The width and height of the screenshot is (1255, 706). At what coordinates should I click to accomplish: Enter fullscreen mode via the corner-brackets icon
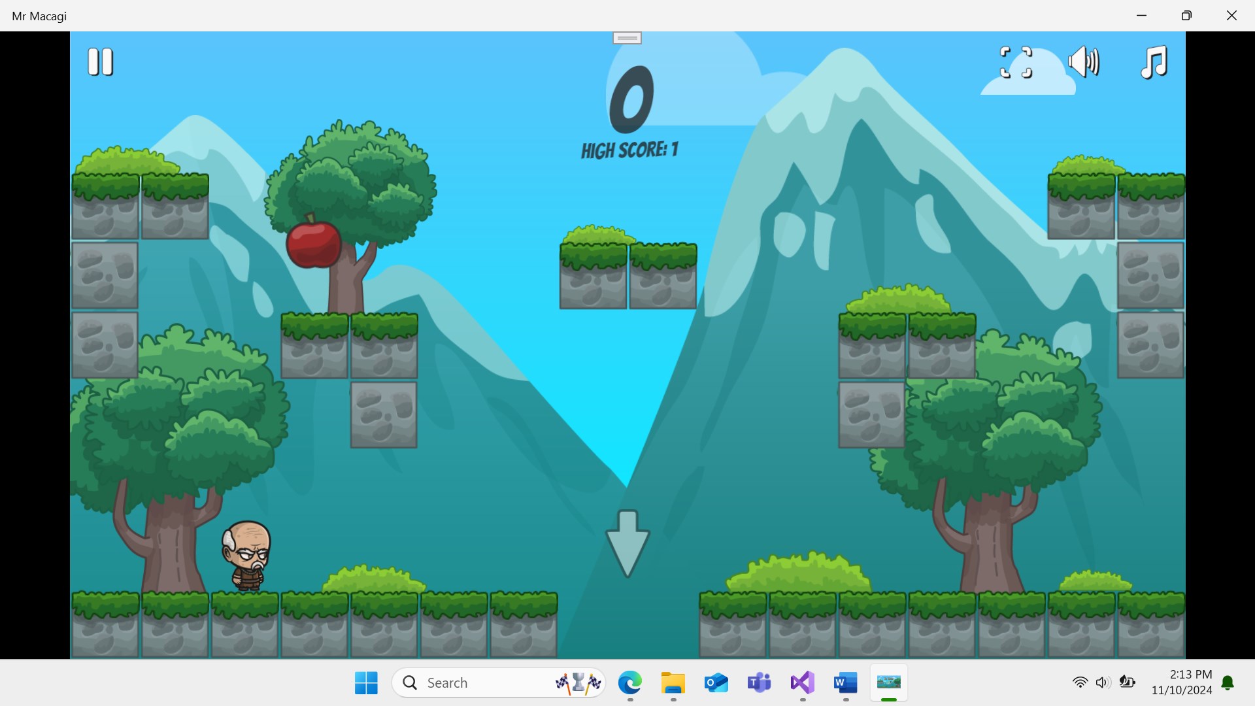[x=1016, y=63]
